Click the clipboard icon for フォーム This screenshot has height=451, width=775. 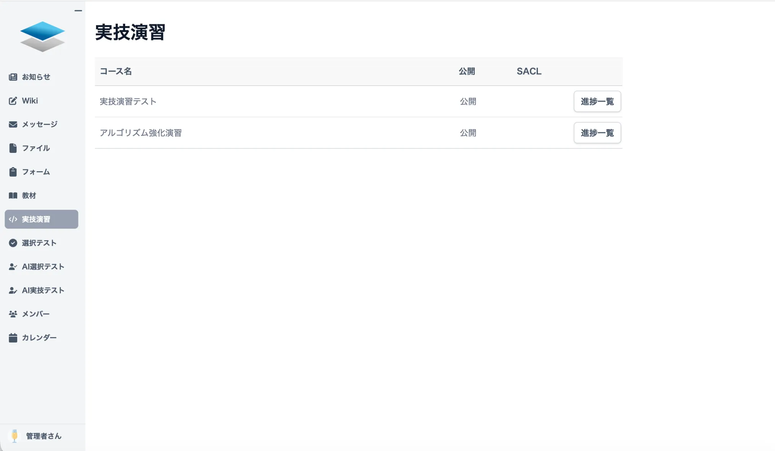[x=13, y=172]
